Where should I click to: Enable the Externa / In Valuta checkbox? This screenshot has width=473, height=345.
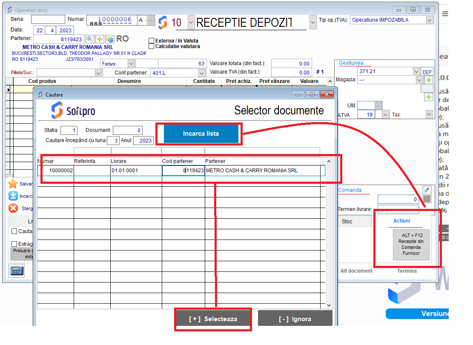[151, 41]
